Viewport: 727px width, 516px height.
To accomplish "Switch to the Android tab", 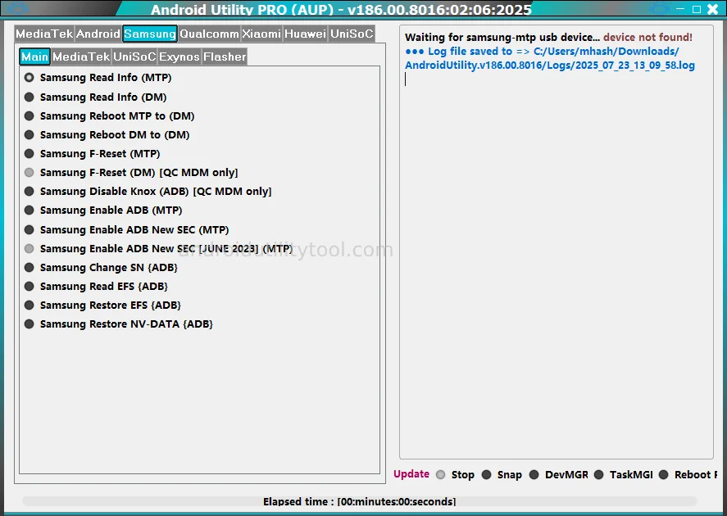I will coord(98,34).
